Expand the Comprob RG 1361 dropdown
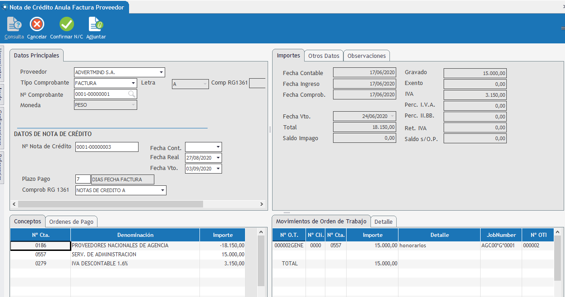The width and height of the screenshot is (565, 297). coord(162,190)
